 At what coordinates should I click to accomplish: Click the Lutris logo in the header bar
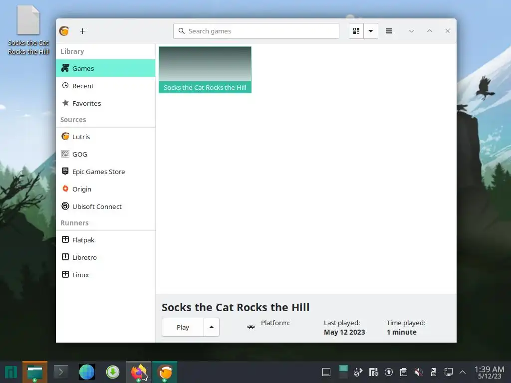coord(64,31)
